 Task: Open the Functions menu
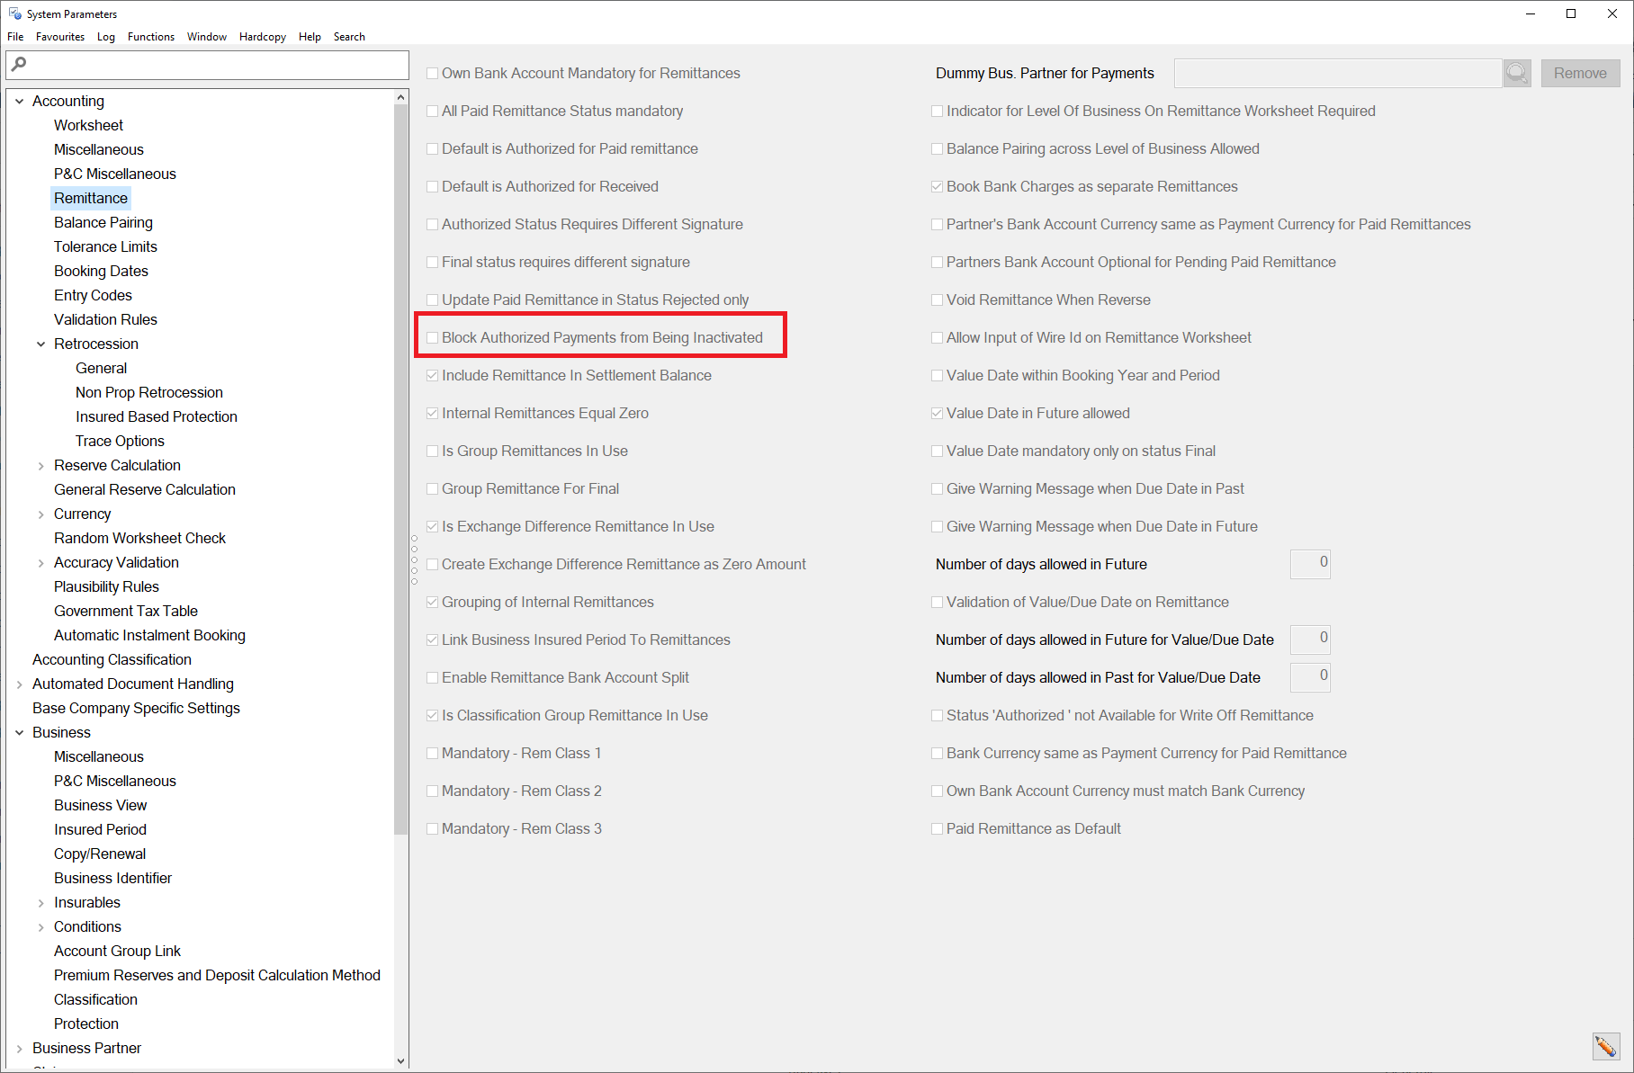click(151, 37)
